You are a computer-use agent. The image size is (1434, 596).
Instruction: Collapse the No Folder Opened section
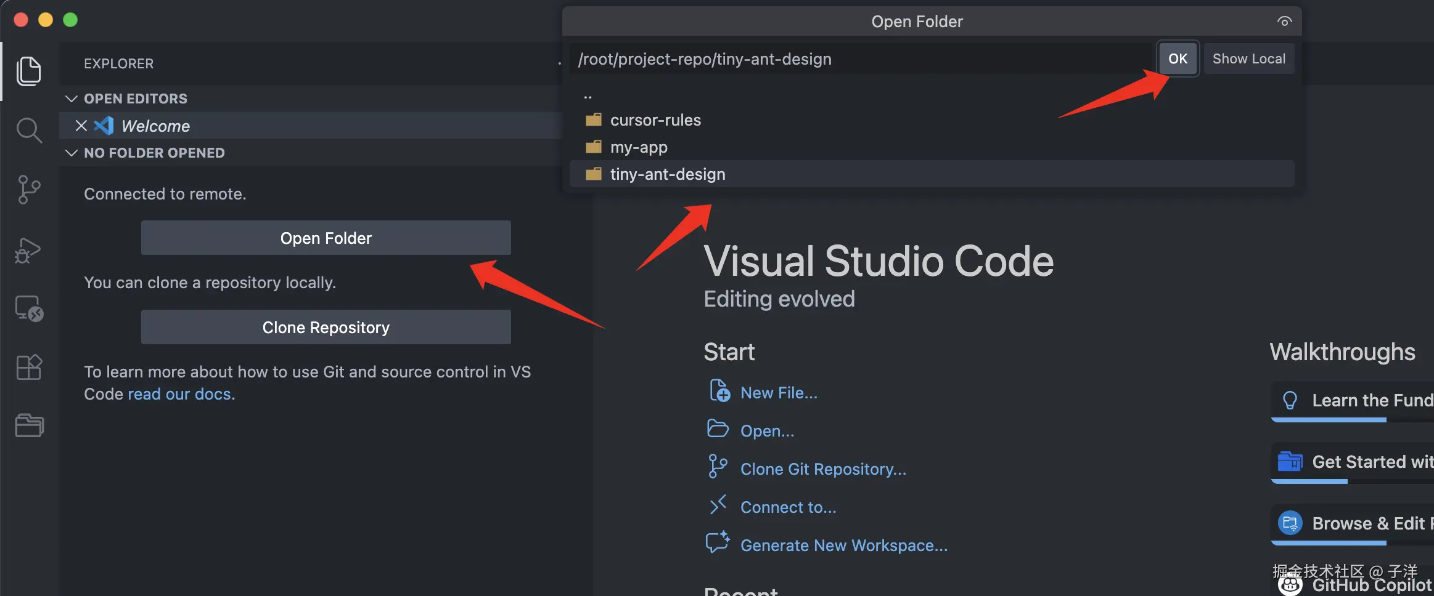tap(72, 153)
